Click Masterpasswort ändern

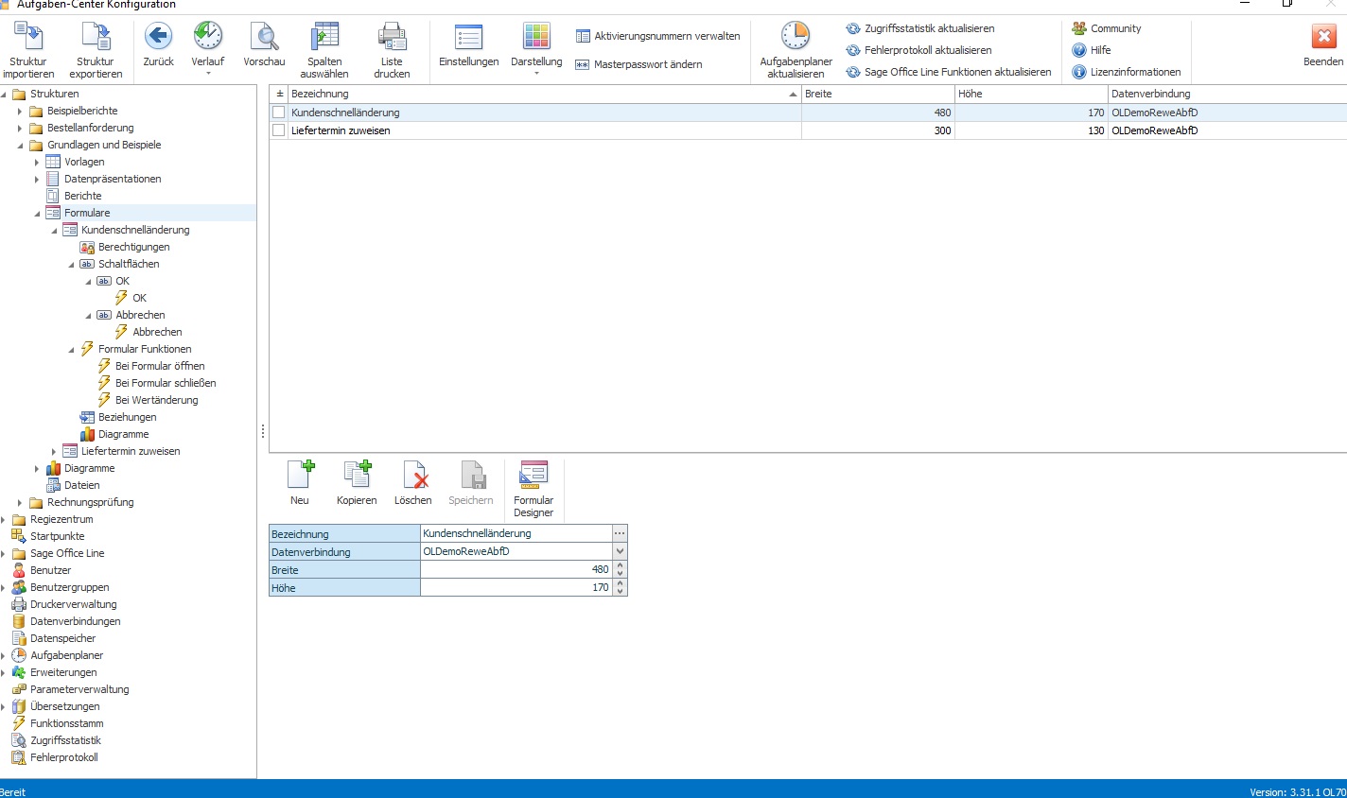tap(639, 64)
